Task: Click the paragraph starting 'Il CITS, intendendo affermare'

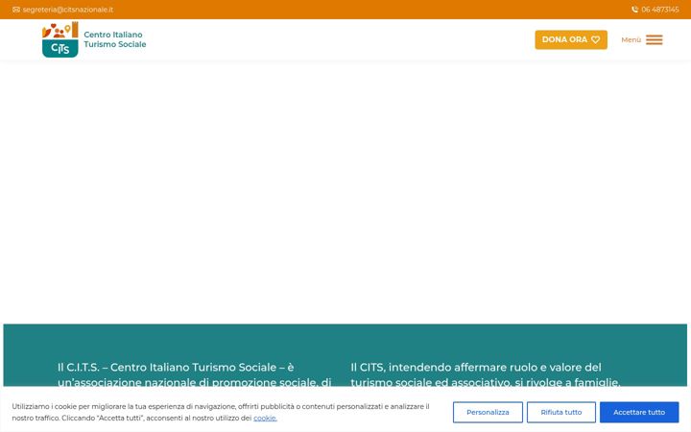Action: [x=486, y=374]
